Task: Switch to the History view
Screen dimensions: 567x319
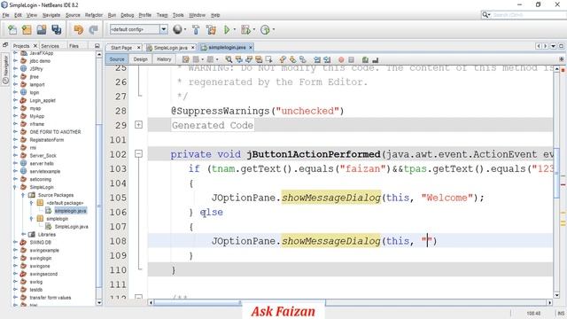Action: tap(164, 59)
